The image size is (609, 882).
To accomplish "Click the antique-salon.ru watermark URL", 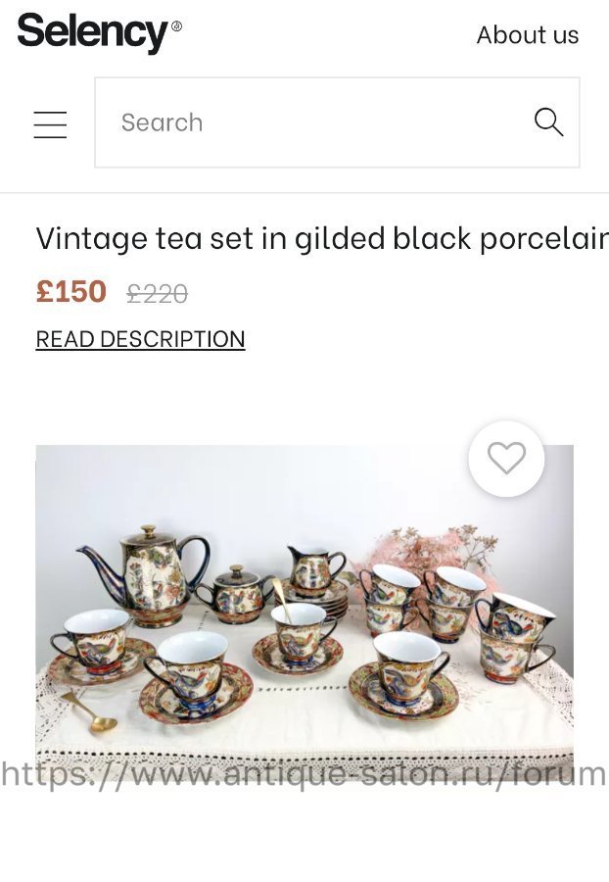I will tap(304, 774).
